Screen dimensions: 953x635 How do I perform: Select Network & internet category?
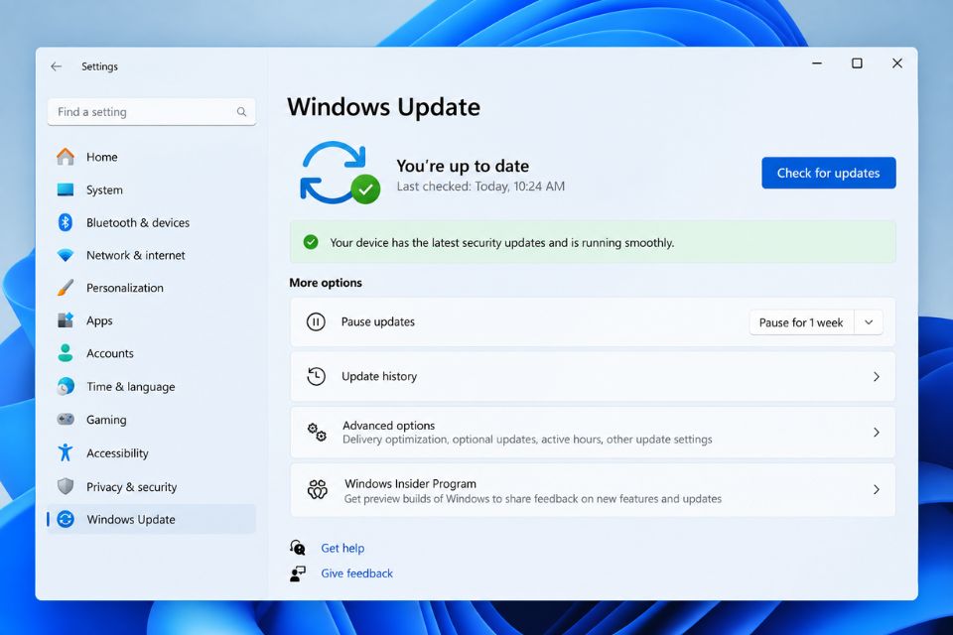[x=151, y=255]
